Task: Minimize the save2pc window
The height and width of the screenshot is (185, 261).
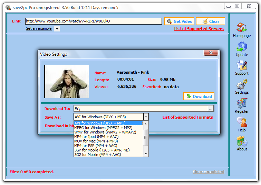Action: click(229, 6)
